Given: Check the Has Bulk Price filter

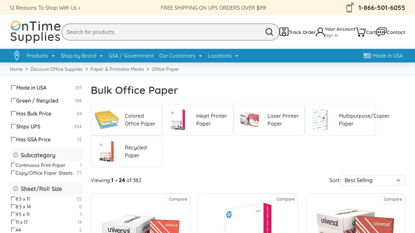Looking at the screenshot, I should tap(13, 113).
